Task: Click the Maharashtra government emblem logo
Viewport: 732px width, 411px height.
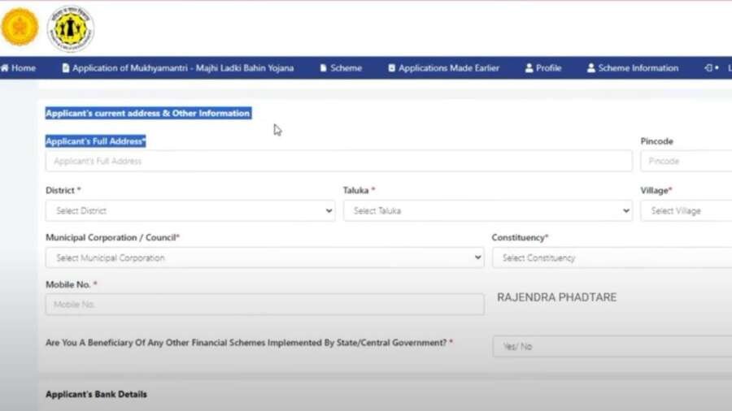Action: pos(20,27)
